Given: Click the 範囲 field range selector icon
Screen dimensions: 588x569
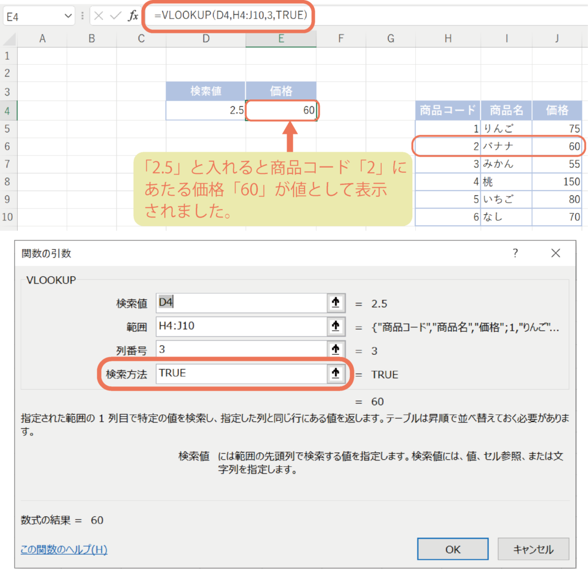Looking at the screenshot, I should tap(336, 327).
